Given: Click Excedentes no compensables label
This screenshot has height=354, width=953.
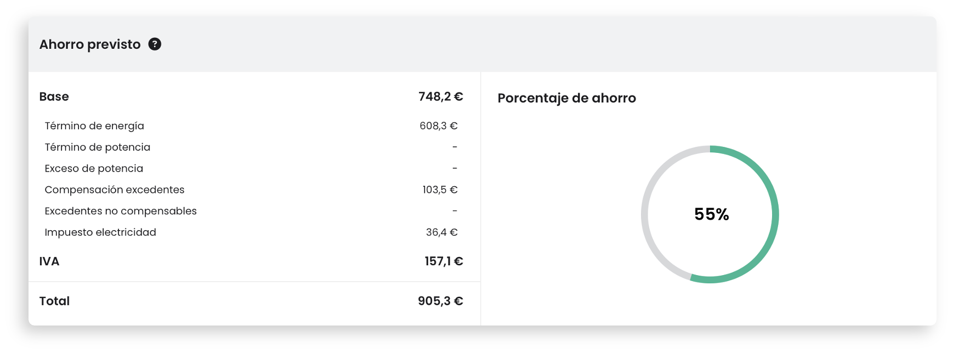Looking at the screenshot, I should [x=121, y=211].
